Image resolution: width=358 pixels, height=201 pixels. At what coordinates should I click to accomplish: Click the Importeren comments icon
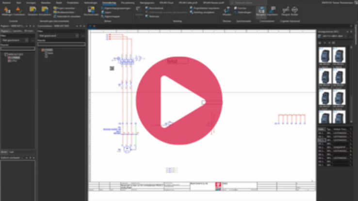click(x=272, y=11)
